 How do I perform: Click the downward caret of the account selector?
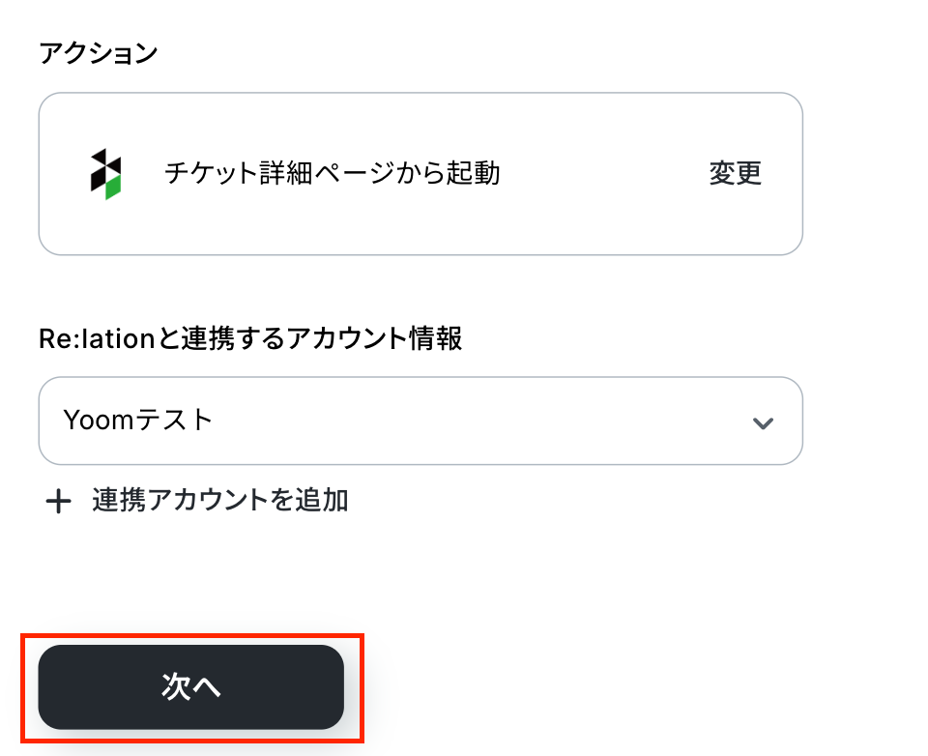tap(763, 422)
